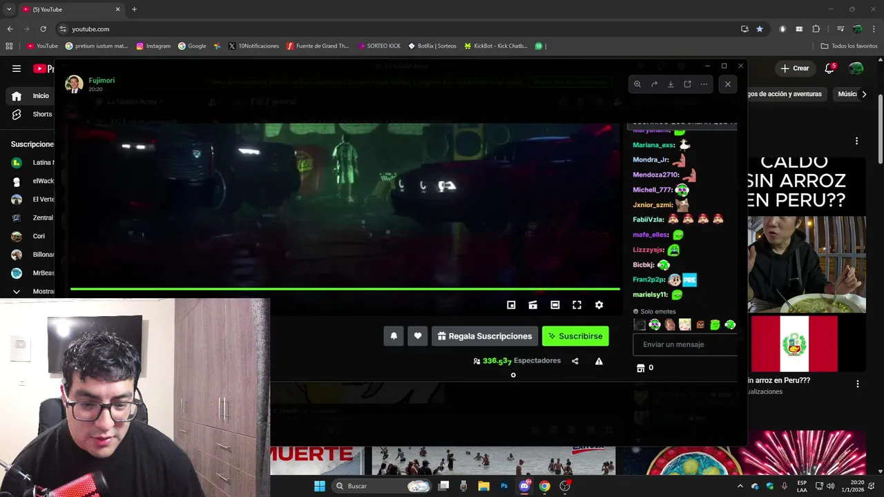Open File Explorer from taskbar
884x497 pixels.
click(x=483, y=486)
